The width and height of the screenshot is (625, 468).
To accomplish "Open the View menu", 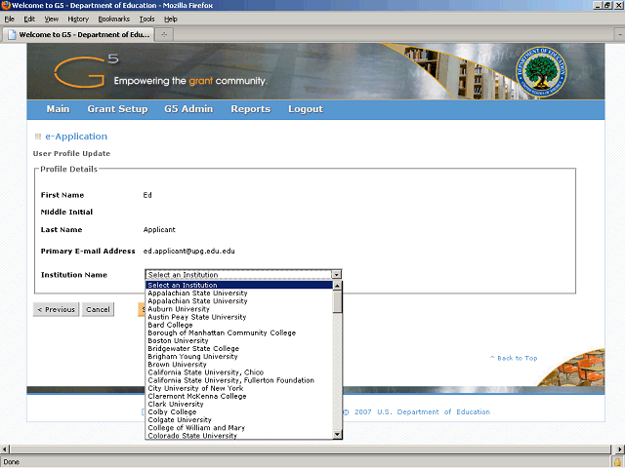I will [51, 19].
